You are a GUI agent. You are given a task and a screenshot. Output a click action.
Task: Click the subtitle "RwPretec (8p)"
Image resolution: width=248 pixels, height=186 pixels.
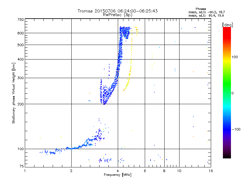pyautogui.click(x=117, y=15)
